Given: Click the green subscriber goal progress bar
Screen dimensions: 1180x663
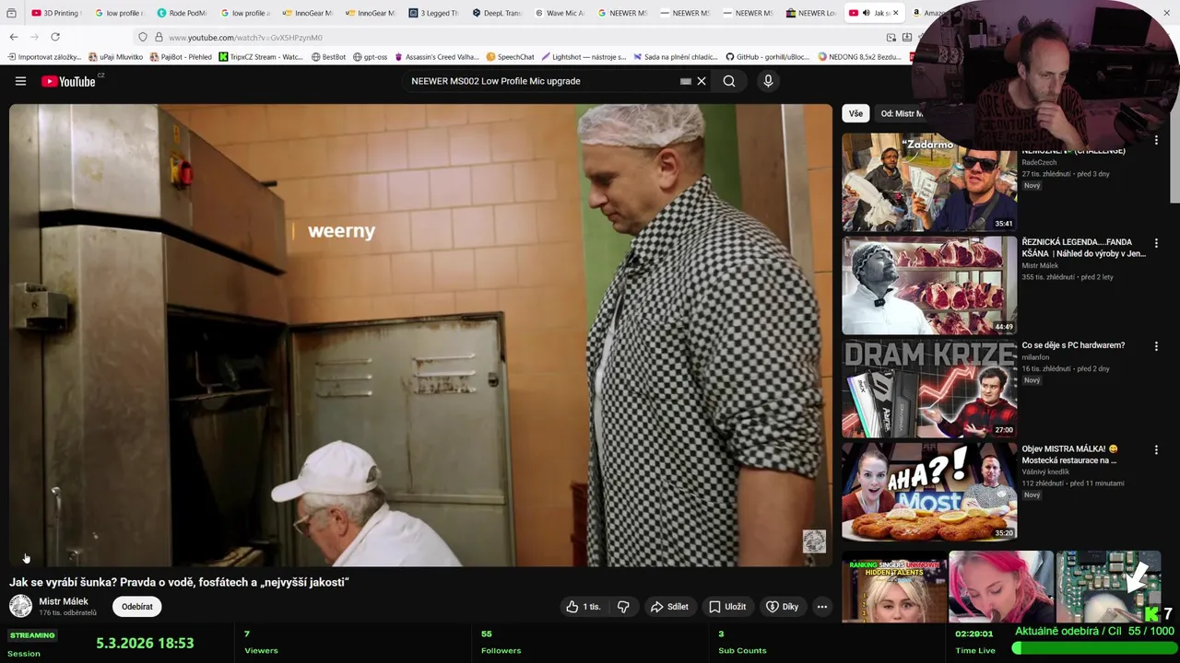Looking at the screenshot, I should pyautogui.click(x=1093, y=647).
